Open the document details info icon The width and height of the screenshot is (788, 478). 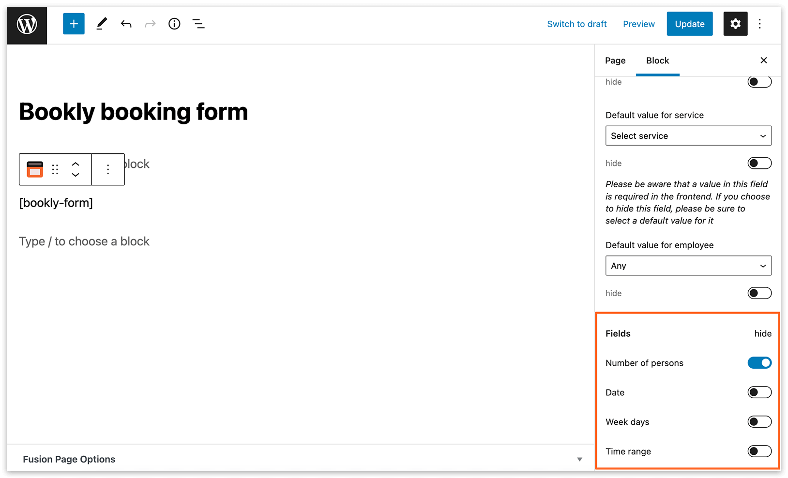coord(174,24)
